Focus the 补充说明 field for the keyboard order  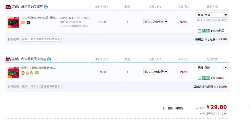point(41,86)
